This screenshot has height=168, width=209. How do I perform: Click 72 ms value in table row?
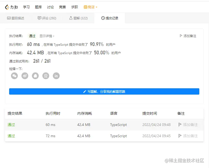coord(50,136)
